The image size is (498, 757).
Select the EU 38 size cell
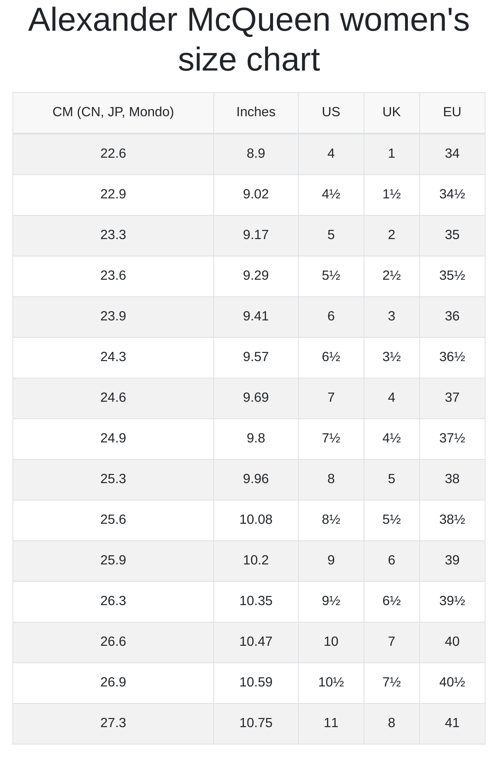(x=452, y=479)
